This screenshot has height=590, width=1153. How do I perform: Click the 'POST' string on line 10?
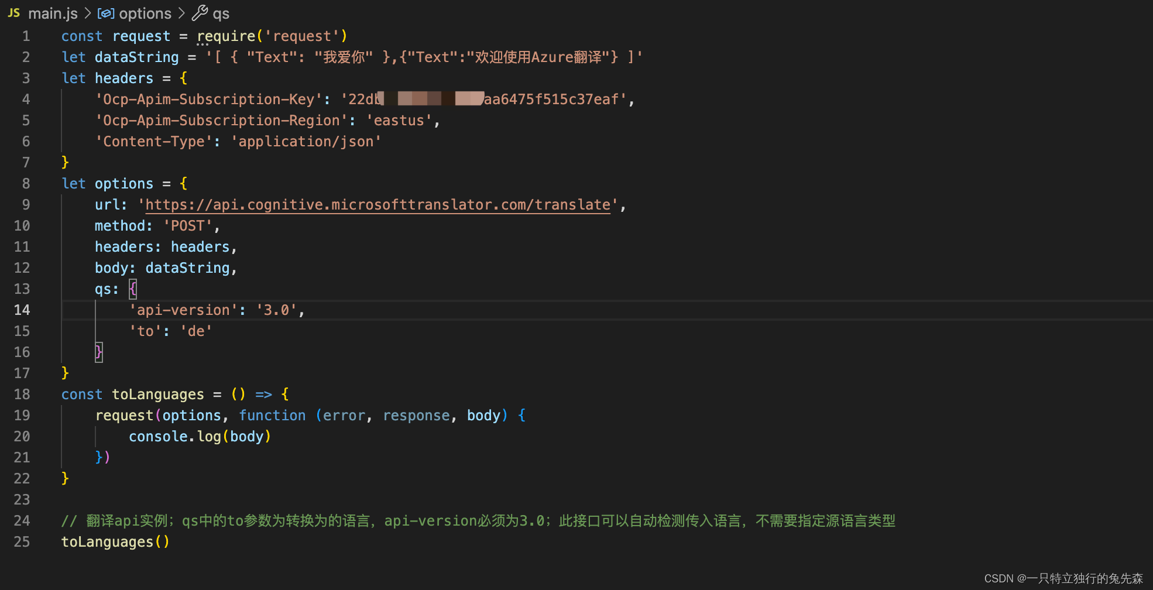[x=188, y=225]
